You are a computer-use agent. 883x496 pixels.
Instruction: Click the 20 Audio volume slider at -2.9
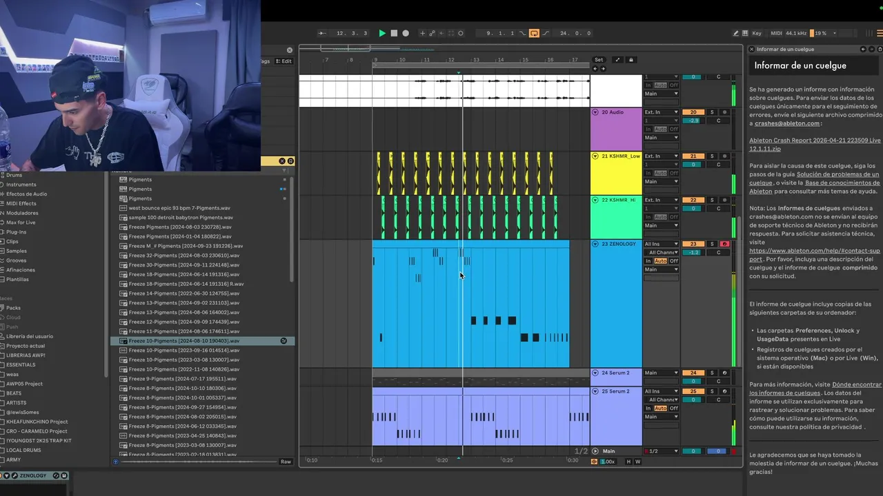click(x=693, y=121)
